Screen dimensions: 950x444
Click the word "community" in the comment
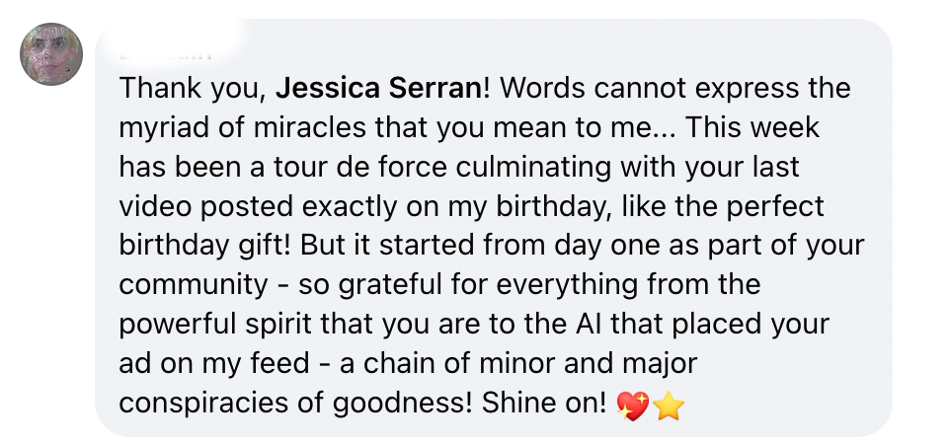coord(193,286)
